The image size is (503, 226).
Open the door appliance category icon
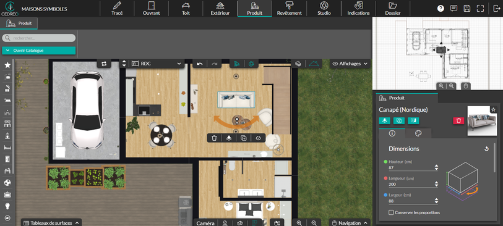(7, 159)
